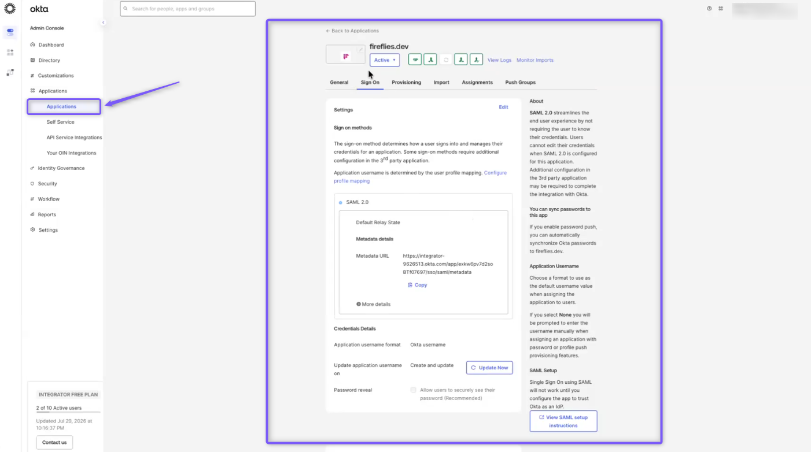This screenshot has width=811, height=452.
Task: Expand the Customizations section
Action: [56, 76]
